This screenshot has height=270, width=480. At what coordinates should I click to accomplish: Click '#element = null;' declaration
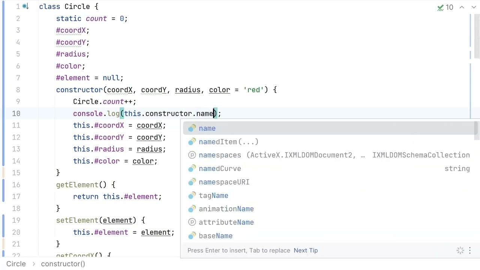[90, 78]
